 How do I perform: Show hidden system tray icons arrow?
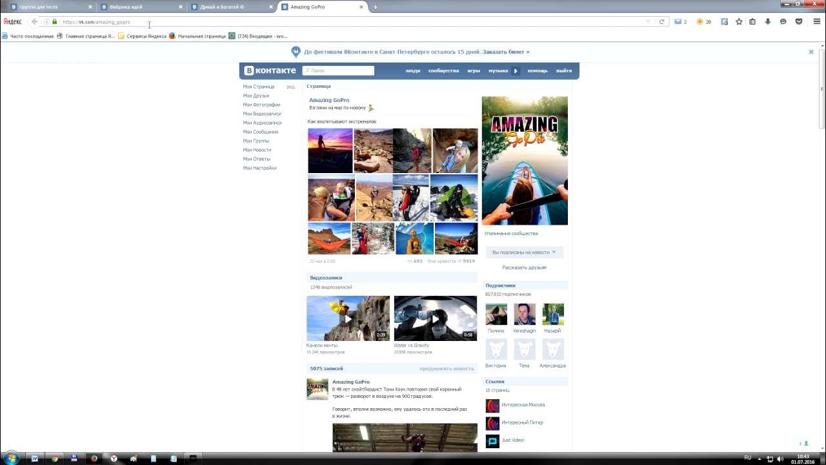760,459
